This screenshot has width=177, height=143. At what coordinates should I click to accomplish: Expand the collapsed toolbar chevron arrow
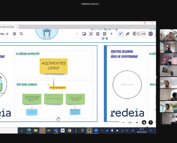(77, 34)
